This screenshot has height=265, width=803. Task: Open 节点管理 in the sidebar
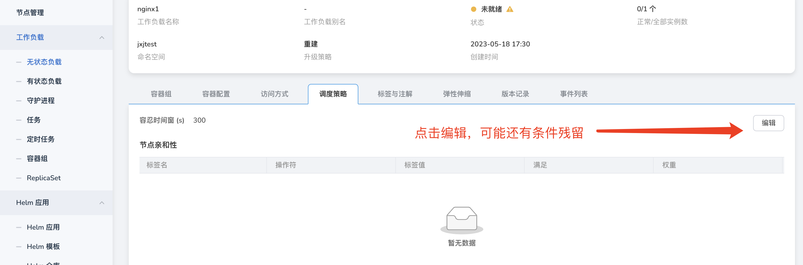30,12
